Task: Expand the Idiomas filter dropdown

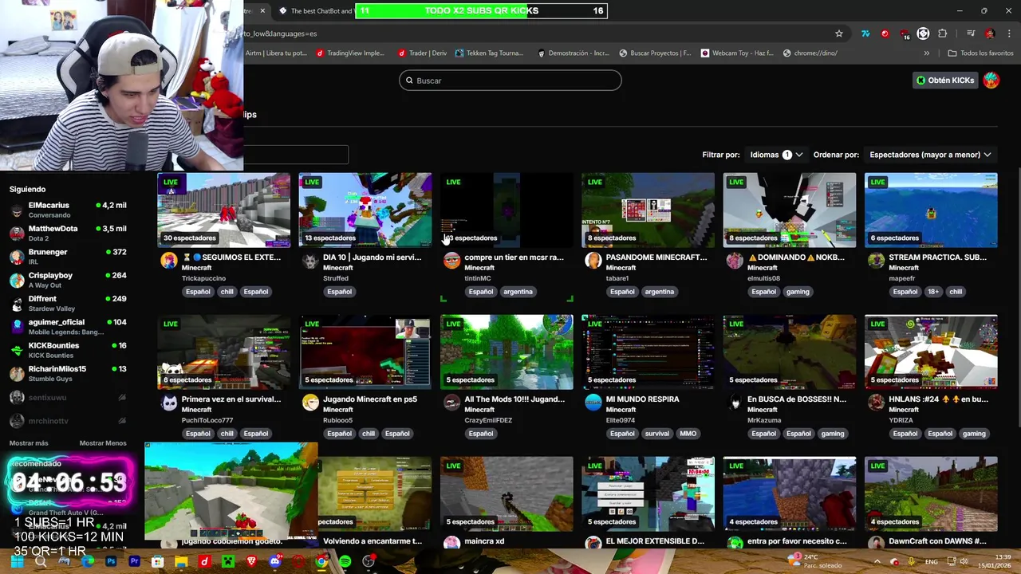Action: point(776,155)
